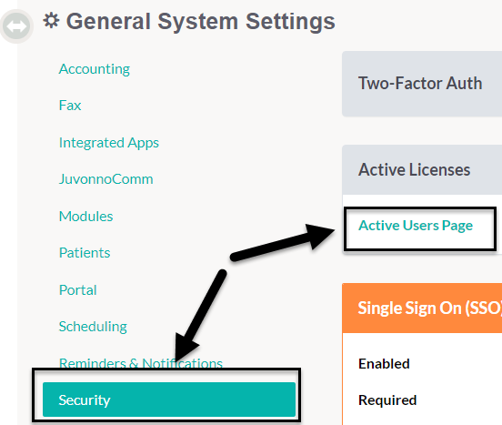
Task: Collapse the Single Sign On (SSO) panel
Action: pos(422,309)
